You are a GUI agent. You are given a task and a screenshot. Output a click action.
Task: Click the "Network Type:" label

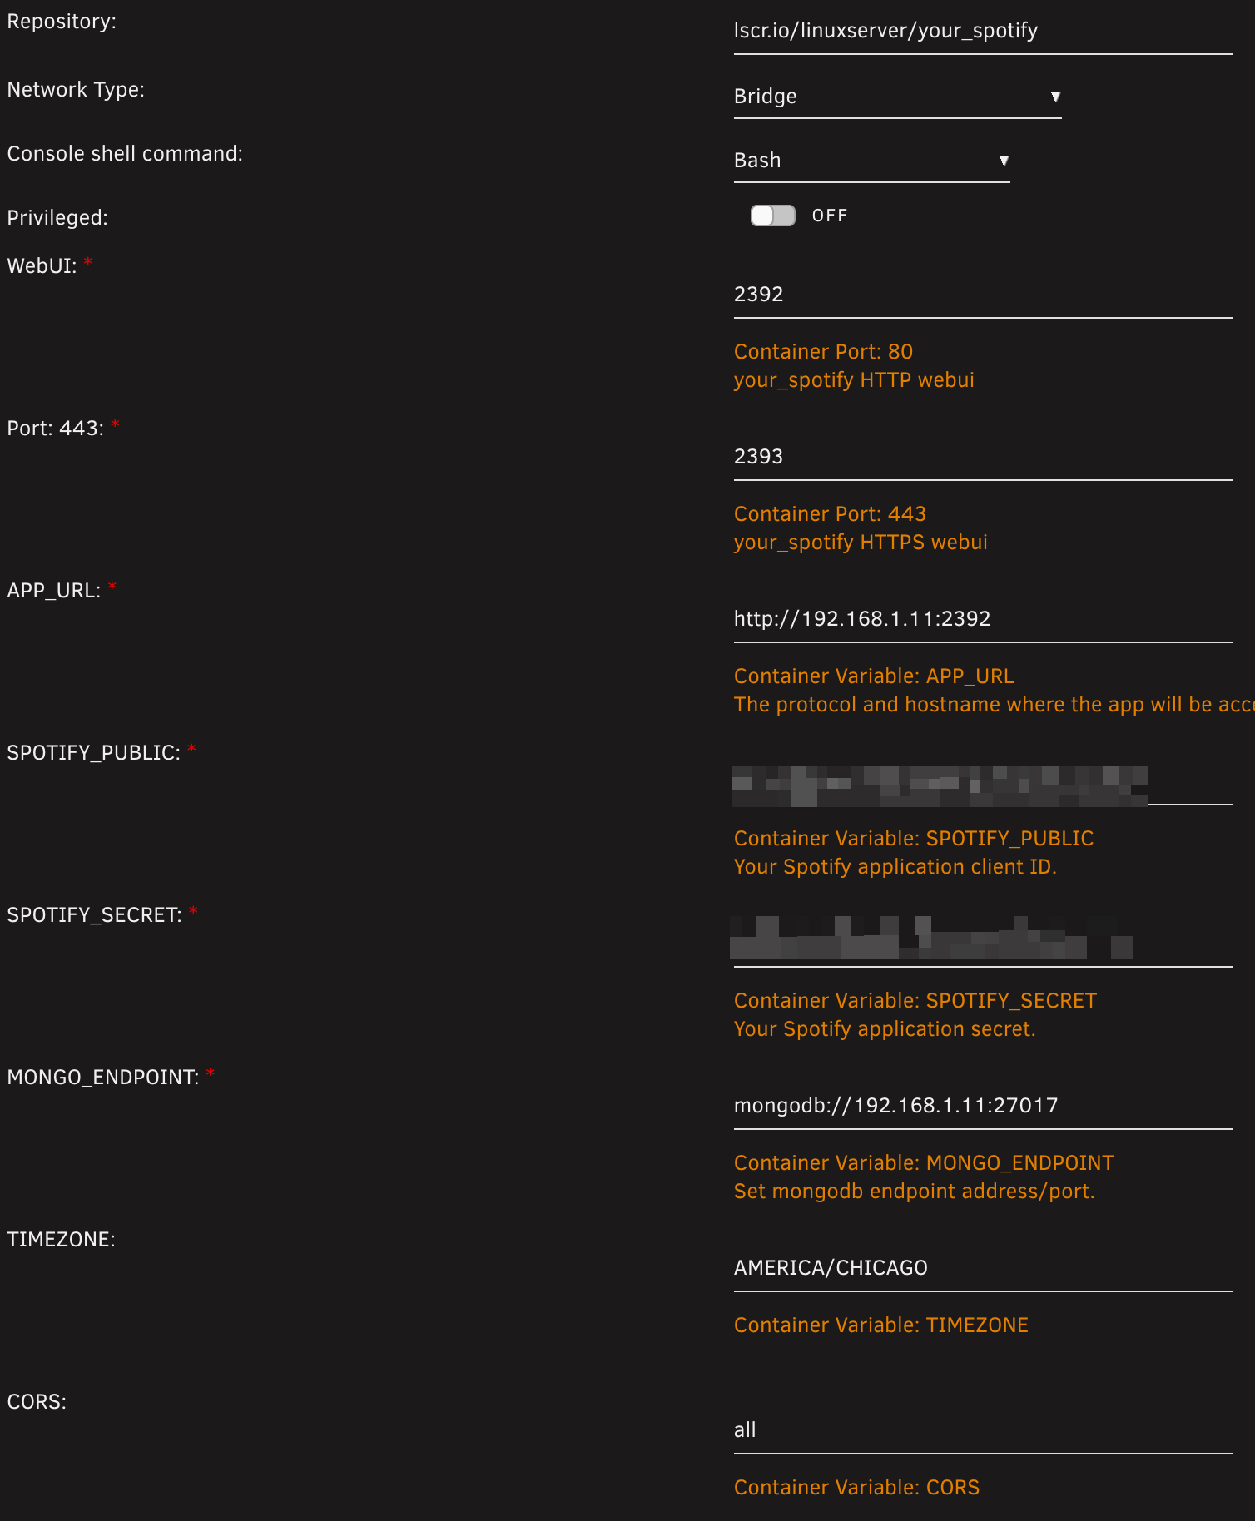[x=76, y=90]
